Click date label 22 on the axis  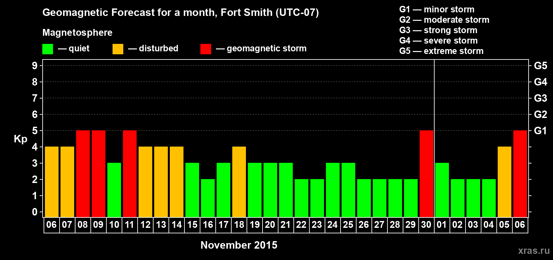click(301, 225)
